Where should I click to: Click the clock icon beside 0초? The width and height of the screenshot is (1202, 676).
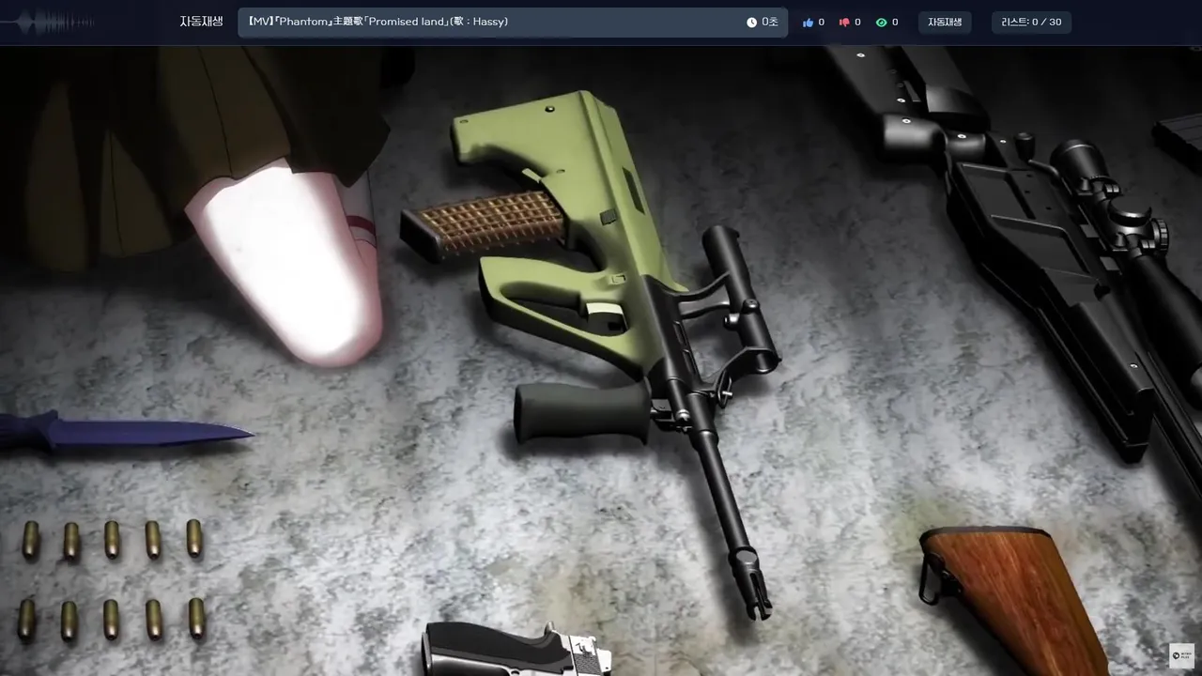pos(751,23)
